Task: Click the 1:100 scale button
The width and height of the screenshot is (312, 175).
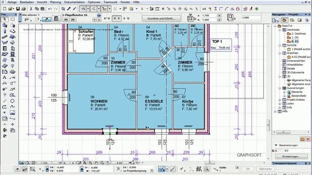Action: 44,163
